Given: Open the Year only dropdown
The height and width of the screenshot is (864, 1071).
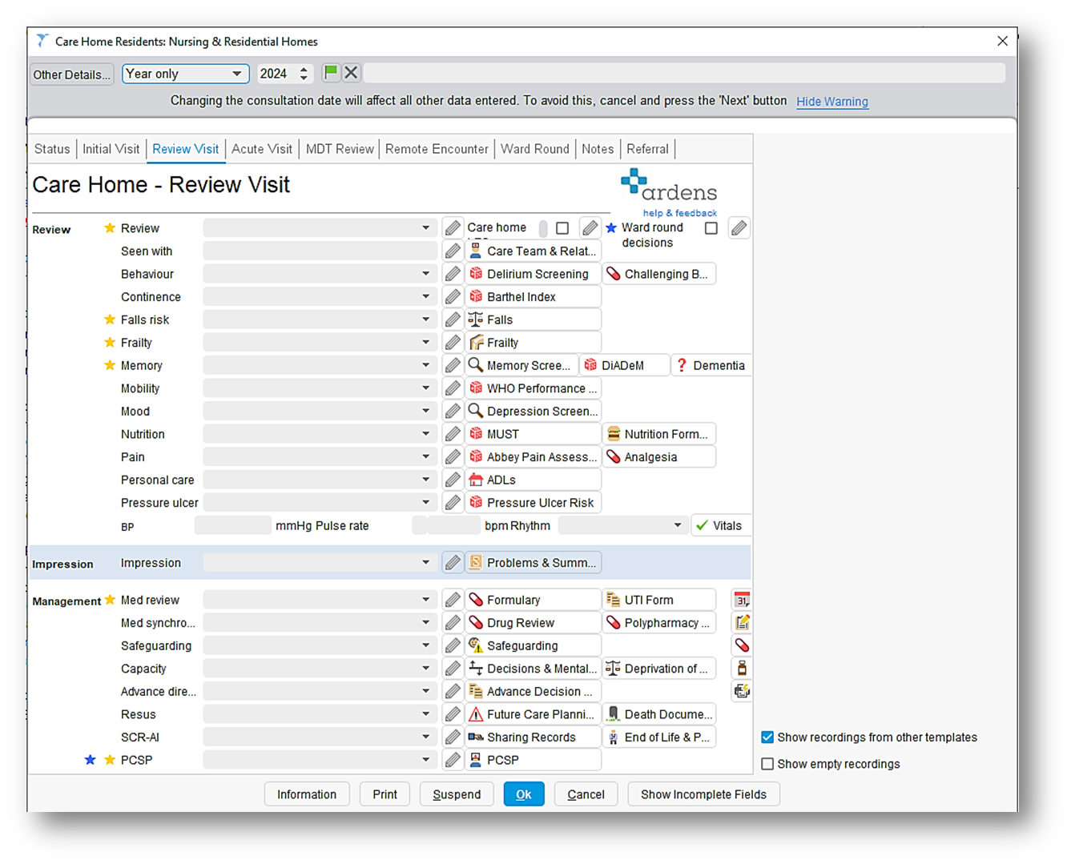Looking at the screenshot, I should tap(185, 74).
